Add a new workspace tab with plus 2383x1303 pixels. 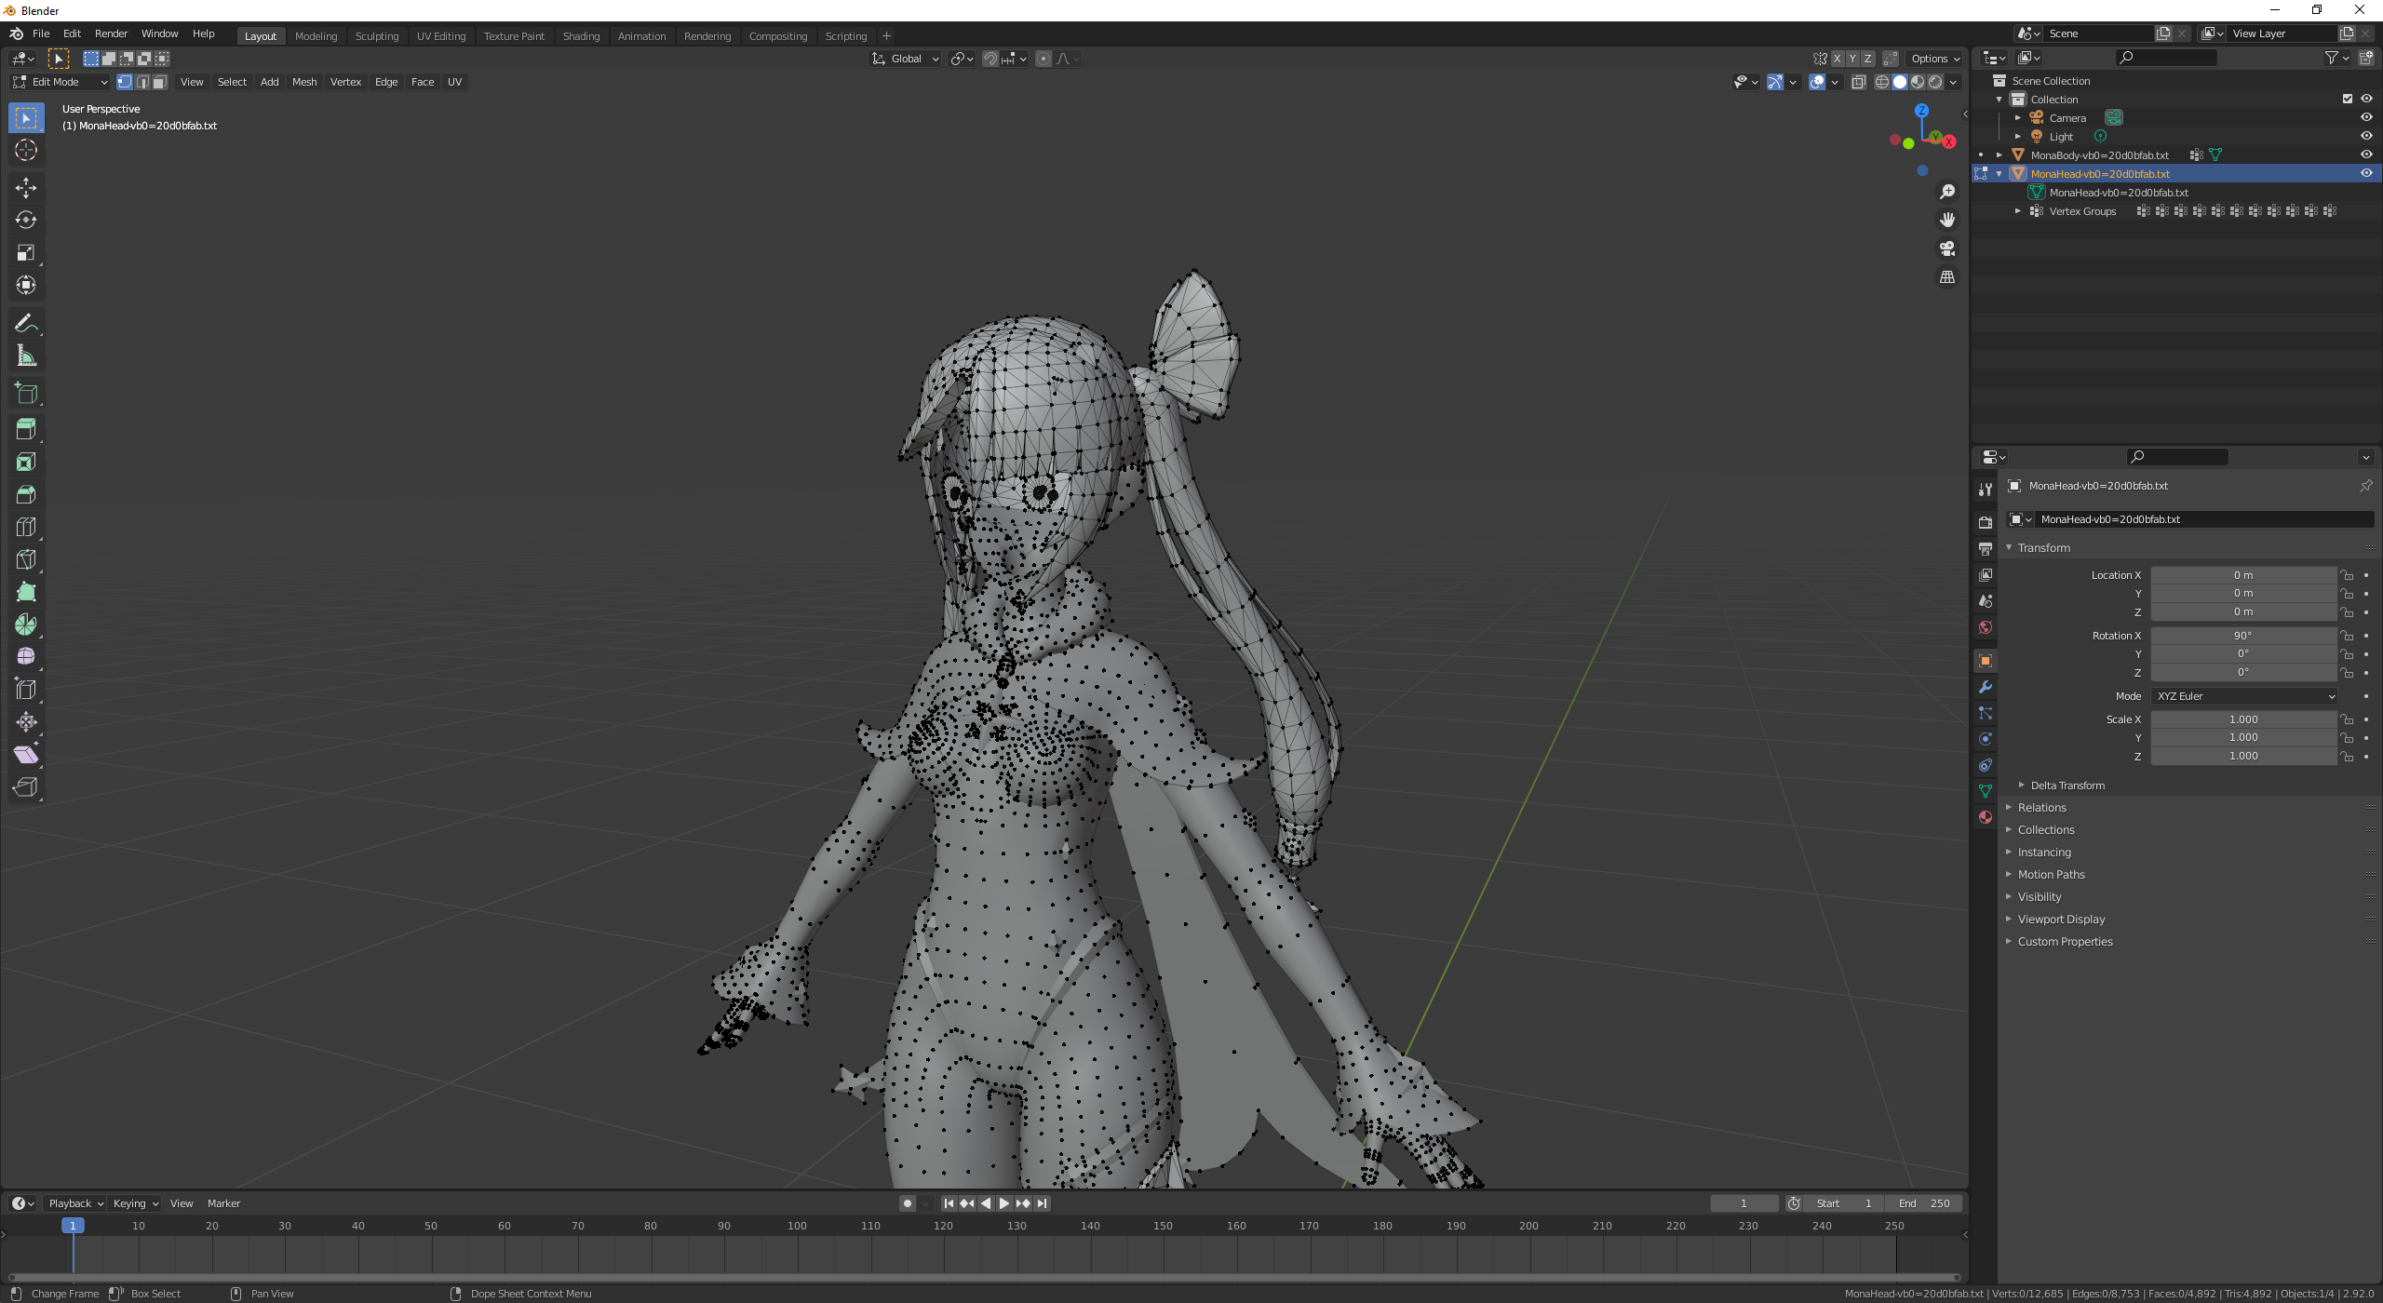[x=886, y=36]
